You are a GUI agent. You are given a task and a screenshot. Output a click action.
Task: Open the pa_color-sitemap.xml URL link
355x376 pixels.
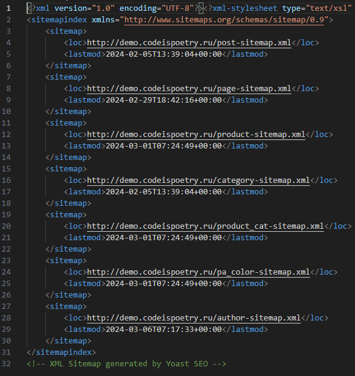pos(199,272)
